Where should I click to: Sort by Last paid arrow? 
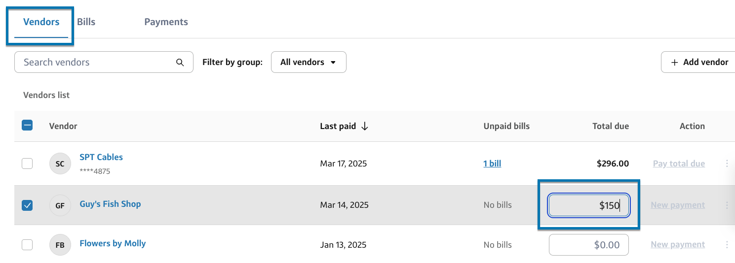tap(365, 126)
